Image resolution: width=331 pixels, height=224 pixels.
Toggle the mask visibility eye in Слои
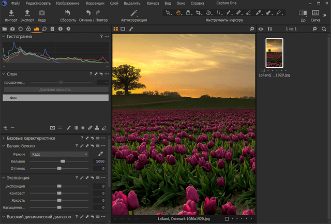52,127
